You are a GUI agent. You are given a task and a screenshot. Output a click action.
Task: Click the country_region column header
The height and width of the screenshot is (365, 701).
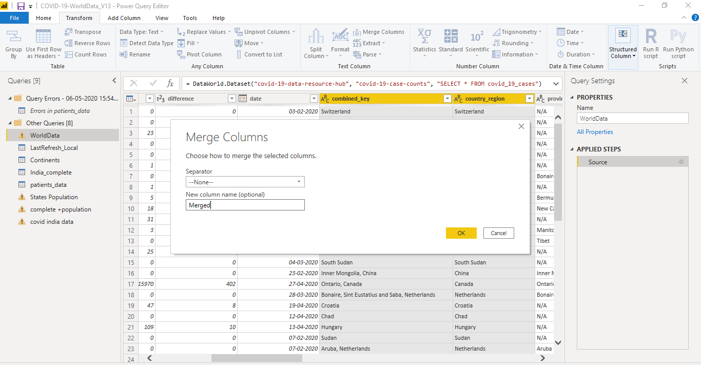click(494, 99)
